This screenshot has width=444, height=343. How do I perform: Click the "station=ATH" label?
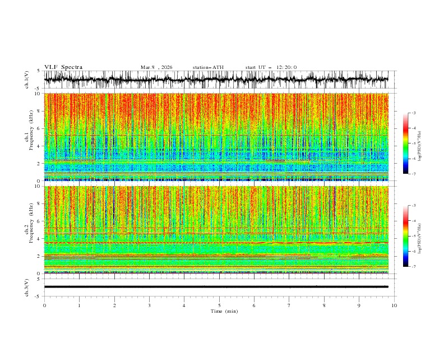(208, 67)
